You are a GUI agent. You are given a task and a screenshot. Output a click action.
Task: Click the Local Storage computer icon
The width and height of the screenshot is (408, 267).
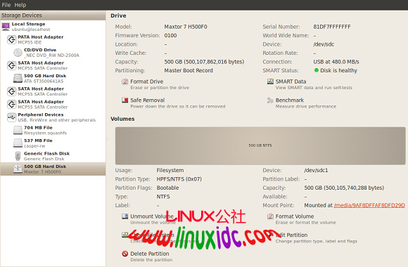6,27
